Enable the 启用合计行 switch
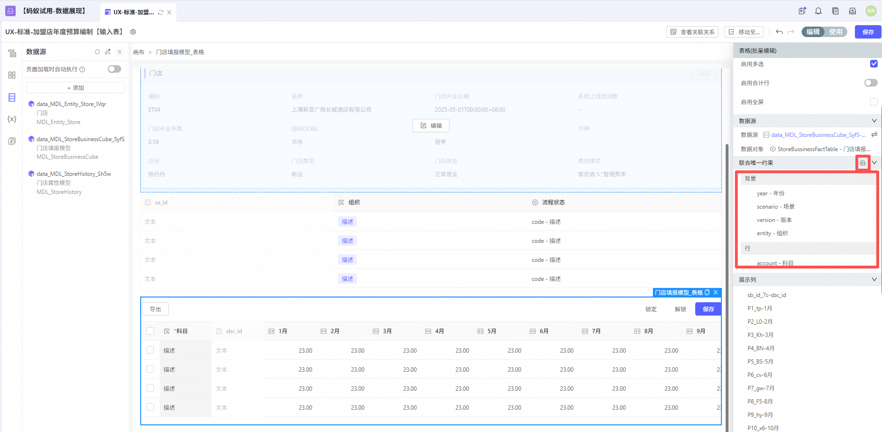This screenshot has height=432, width=882. click(871, 83)
